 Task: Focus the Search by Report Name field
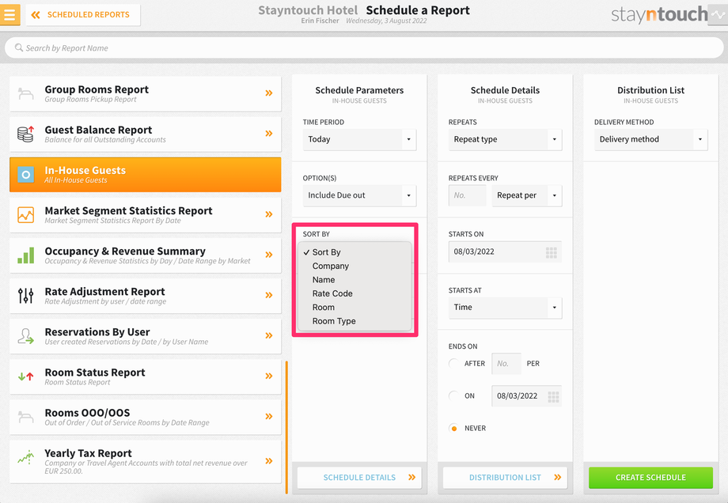(x=364, y=47)
